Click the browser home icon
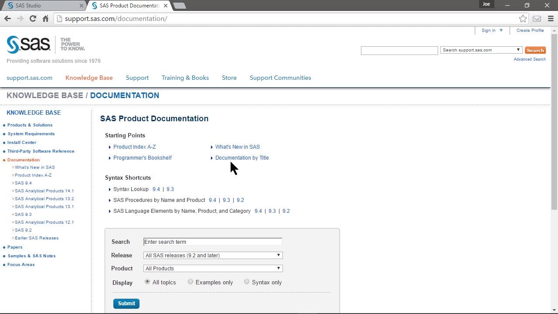Image resolution: width=558 pixels, height=314 pixels. (45, 19)
